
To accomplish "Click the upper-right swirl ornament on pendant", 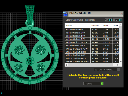I will pos(40,50).
